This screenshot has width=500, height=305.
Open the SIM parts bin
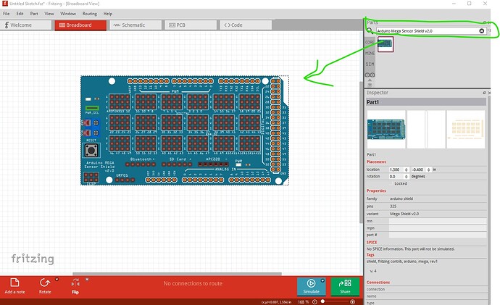tap(370, 64)
